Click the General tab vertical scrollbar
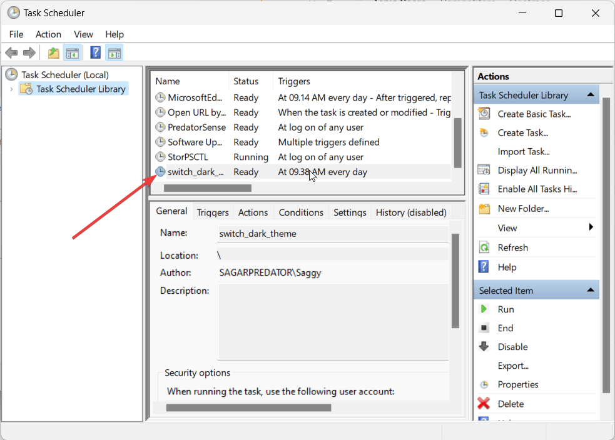 tap(455, 281)
